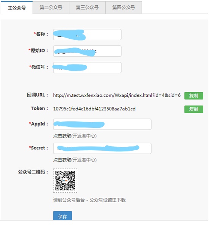Click the 公众号二维码 label
Image resolution: width=222 pixels, height=225 pixels.
pyautogui.click(x=33, y=172)
